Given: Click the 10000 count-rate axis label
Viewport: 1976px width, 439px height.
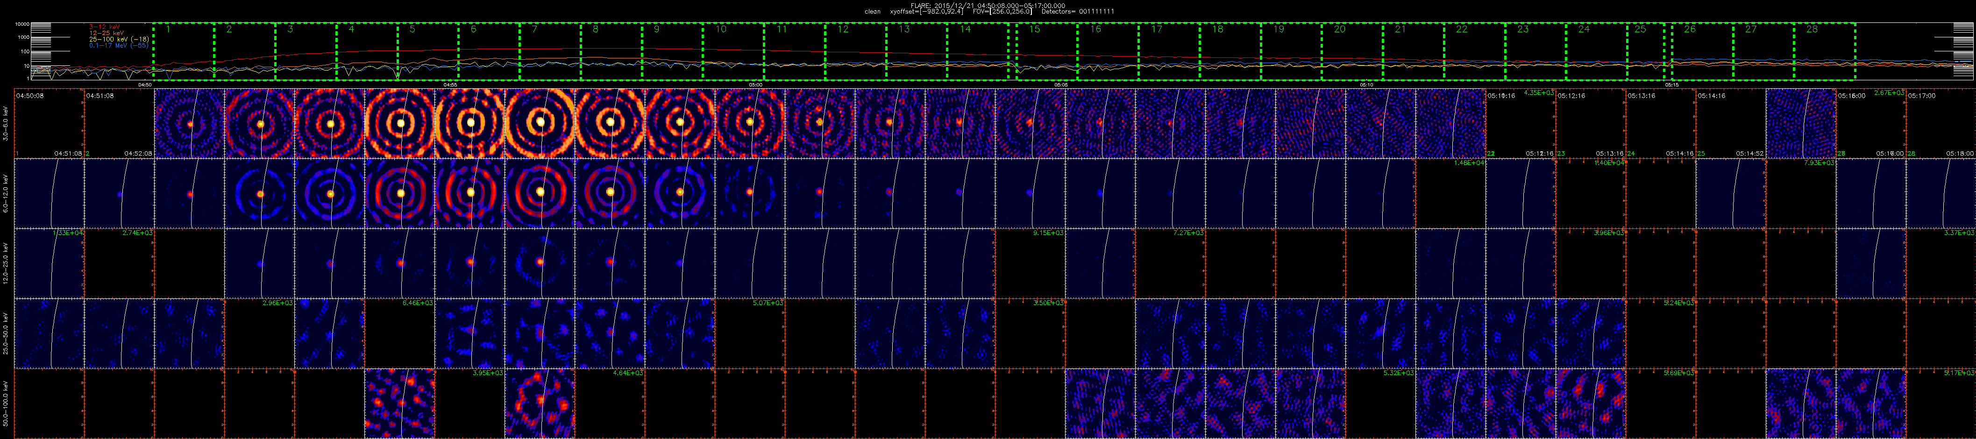Looking at the screenshot, I should click(21, 24).
